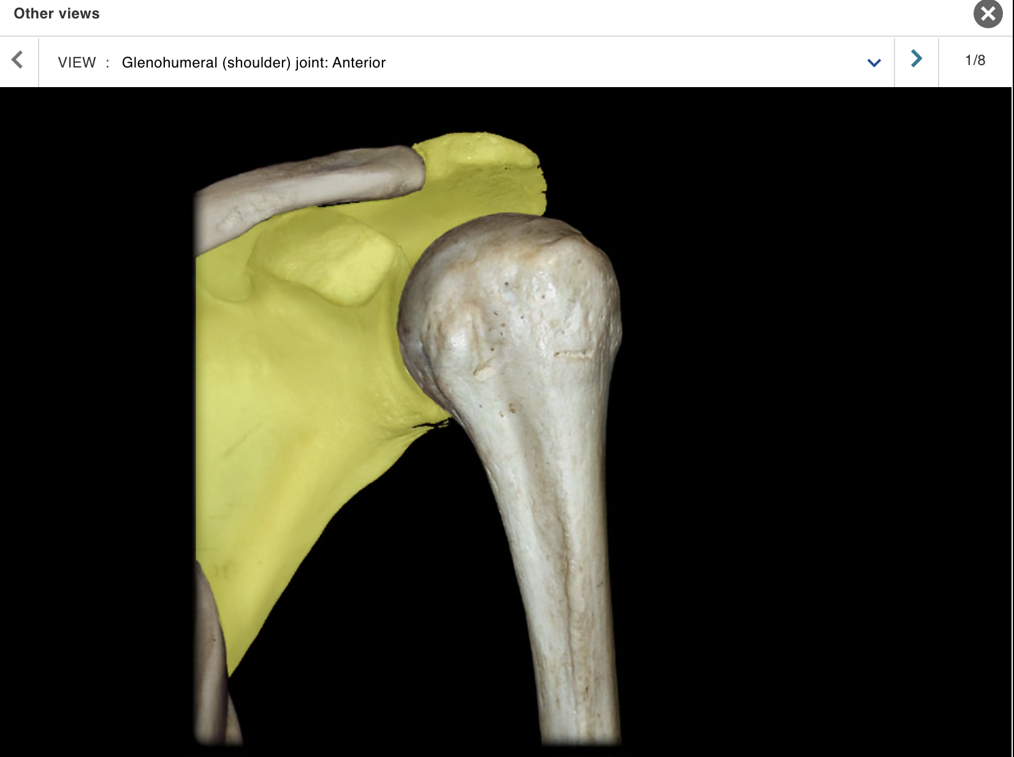Viewport: 1014px width, 757px height.
Task: Click the VIEW label in the toolbar
Action: [78, 62]
